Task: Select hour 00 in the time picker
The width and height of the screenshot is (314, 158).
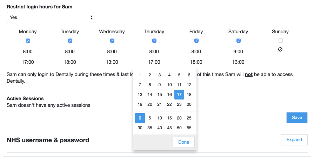Action: pyautogui.click(x=189, y=104)
